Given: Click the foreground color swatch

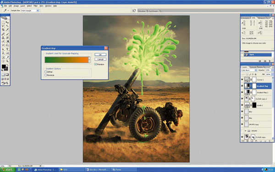Looking at the screenshot, I should pyautogui.click(x=4, y=67).
